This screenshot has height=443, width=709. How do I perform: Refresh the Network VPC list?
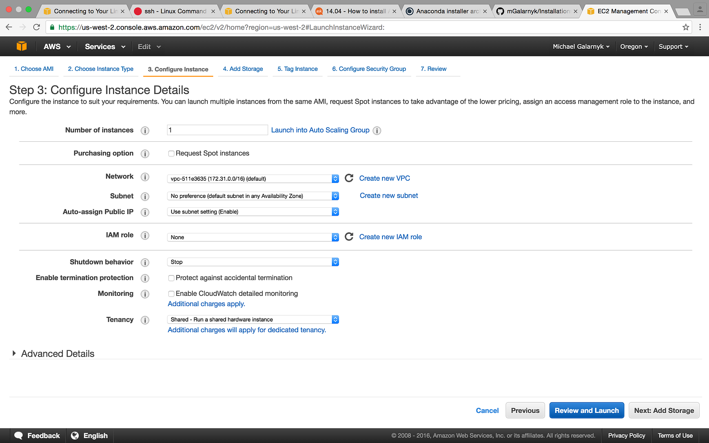pyautogui.click(x=349, y=178)
